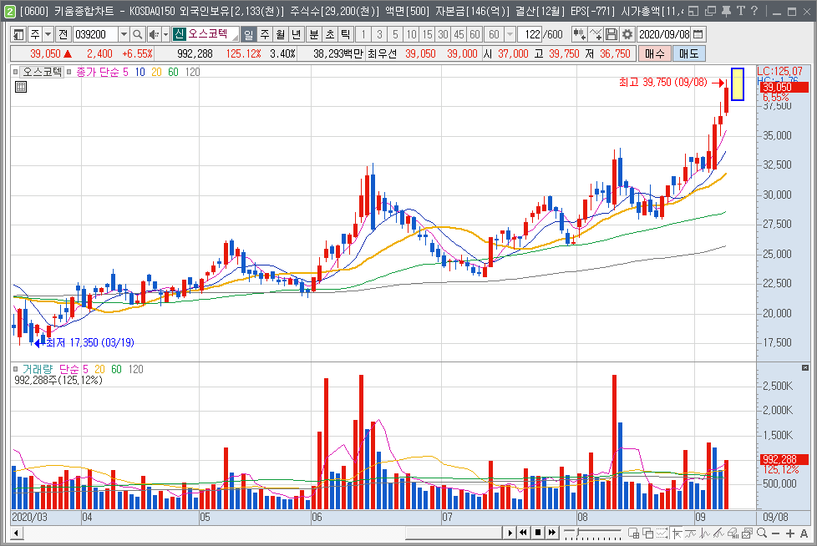Viewport: 817px width, 546px height.
Task: Click the add line-chart overlay icon
Action: click(x=596, y=34)
